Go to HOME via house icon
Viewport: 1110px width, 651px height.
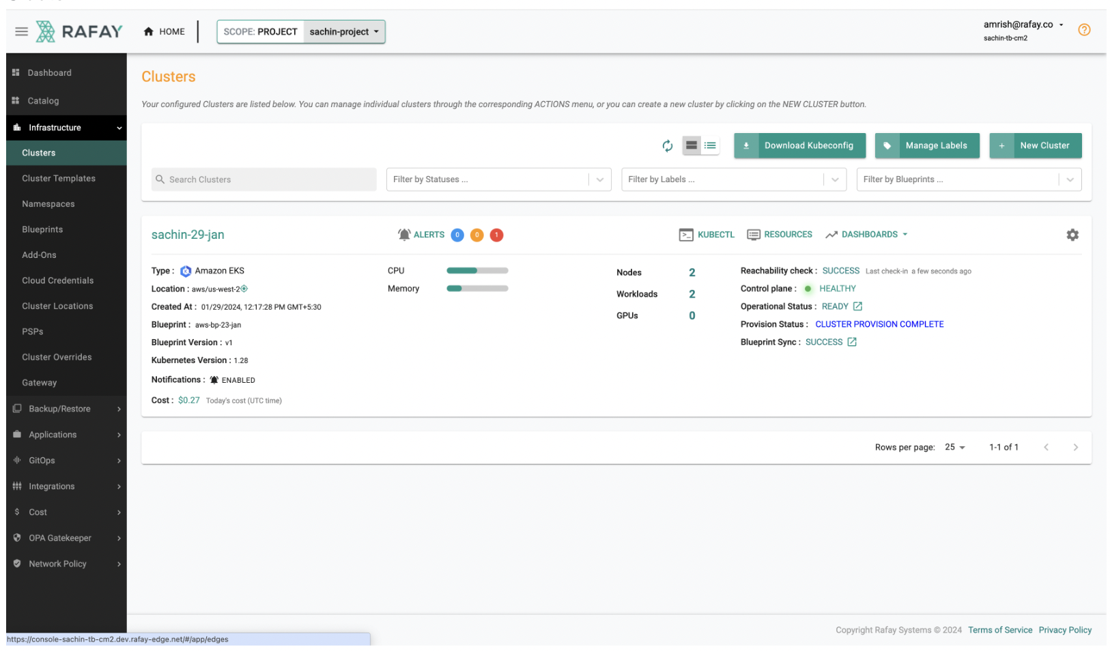148,31
